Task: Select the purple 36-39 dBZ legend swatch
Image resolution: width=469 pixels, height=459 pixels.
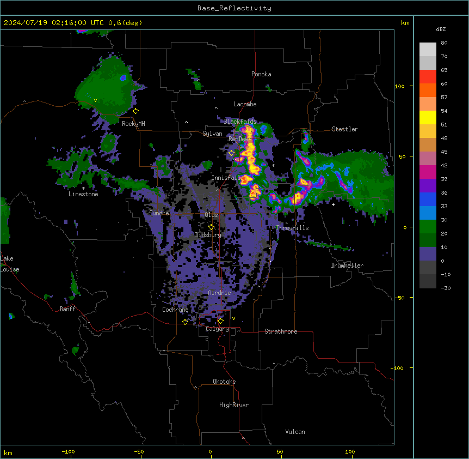Action: [x=428, y=186]
